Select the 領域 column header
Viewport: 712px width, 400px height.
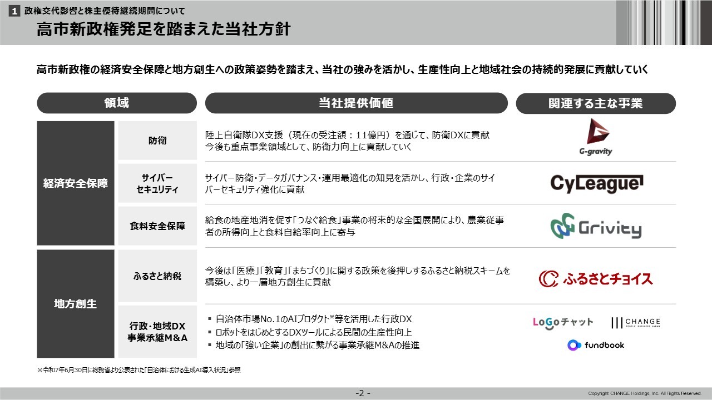[x=116, y=103]
